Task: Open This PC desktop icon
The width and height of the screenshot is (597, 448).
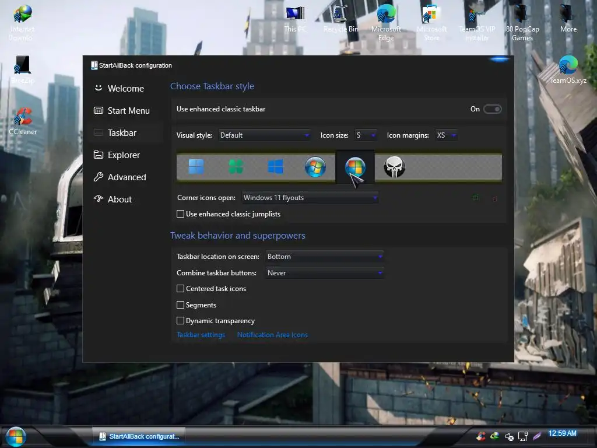Action: 295,18
